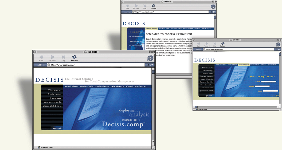The width and height of the screenshot is (282, 150).
Task: Click the 'get code' link in right window
Action: [x=210, y=95]
